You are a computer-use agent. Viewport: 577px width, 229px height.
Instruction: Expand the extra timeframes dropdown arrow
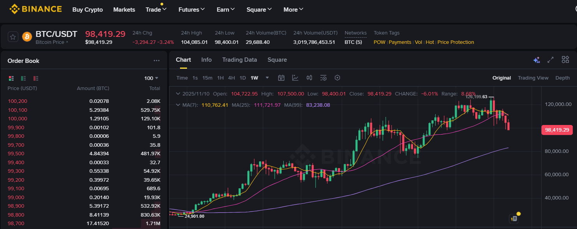(267, 78)
